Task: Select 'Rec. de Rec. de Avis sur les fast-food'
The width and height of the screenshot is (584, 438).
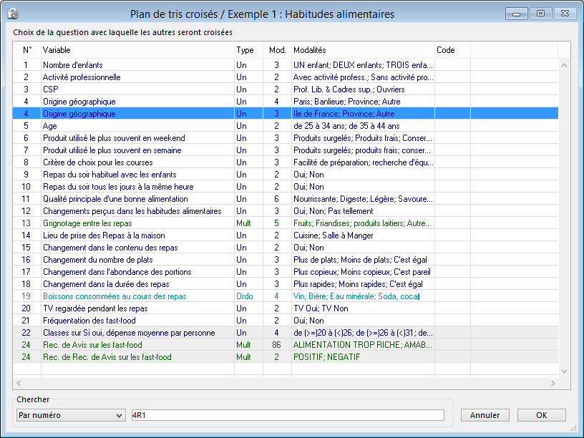Action: pos(286,357)
